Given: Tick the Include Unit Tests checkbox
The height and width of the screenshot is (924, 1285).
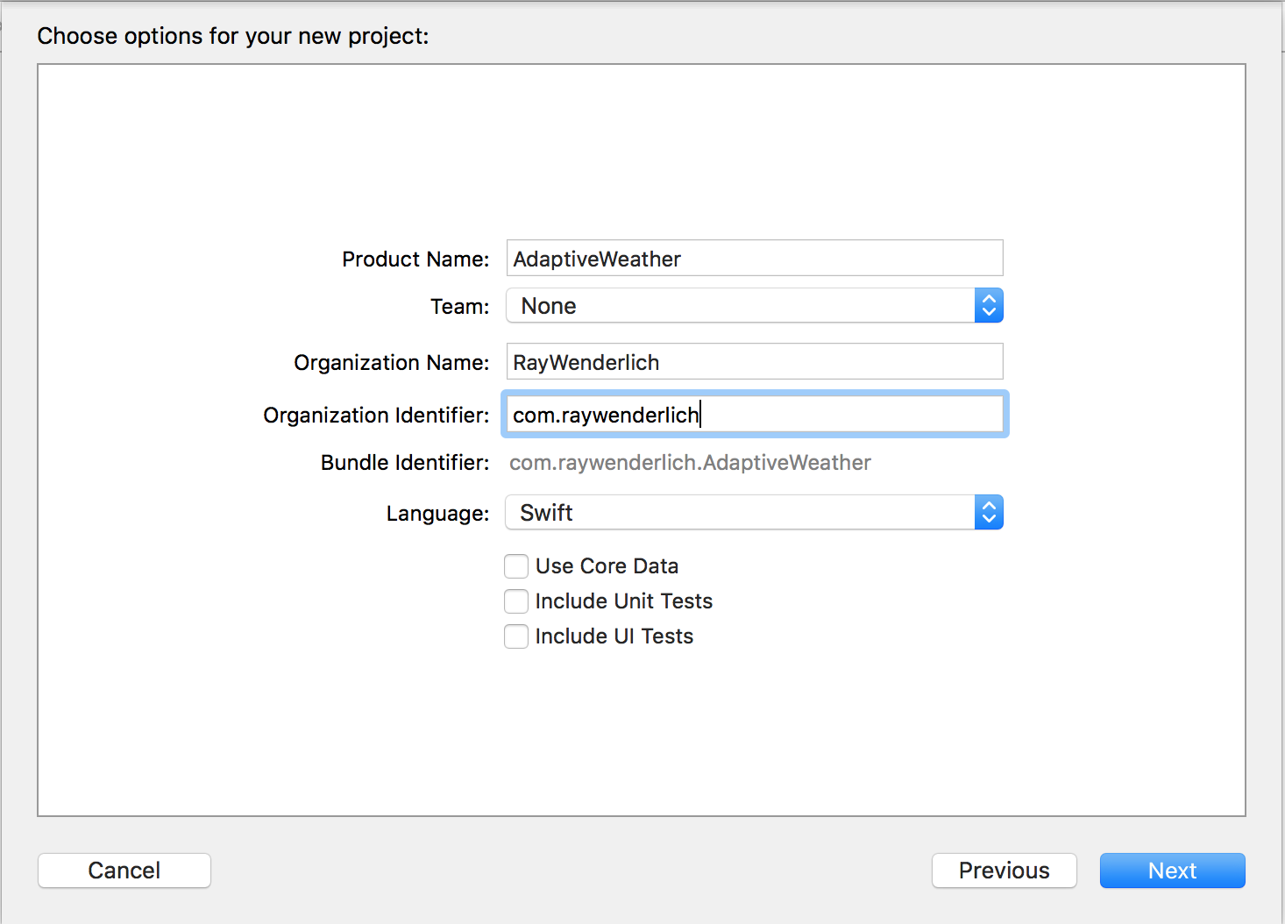Looking at the screenshot, I should tap(516, 601).
